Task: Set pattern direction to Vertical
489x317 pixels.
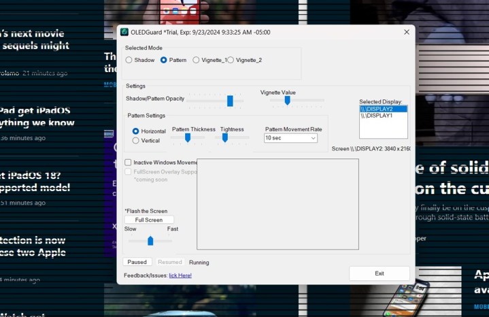Action: (136, 140)
